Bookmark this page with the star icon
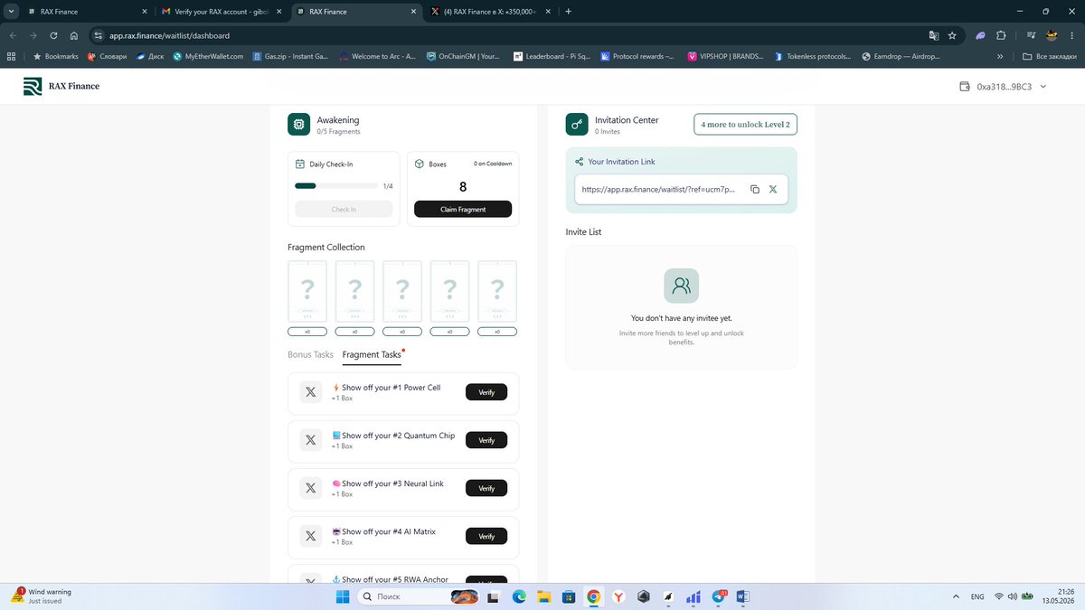Viewport: 1085px width, 610px height. pos(952,35)
